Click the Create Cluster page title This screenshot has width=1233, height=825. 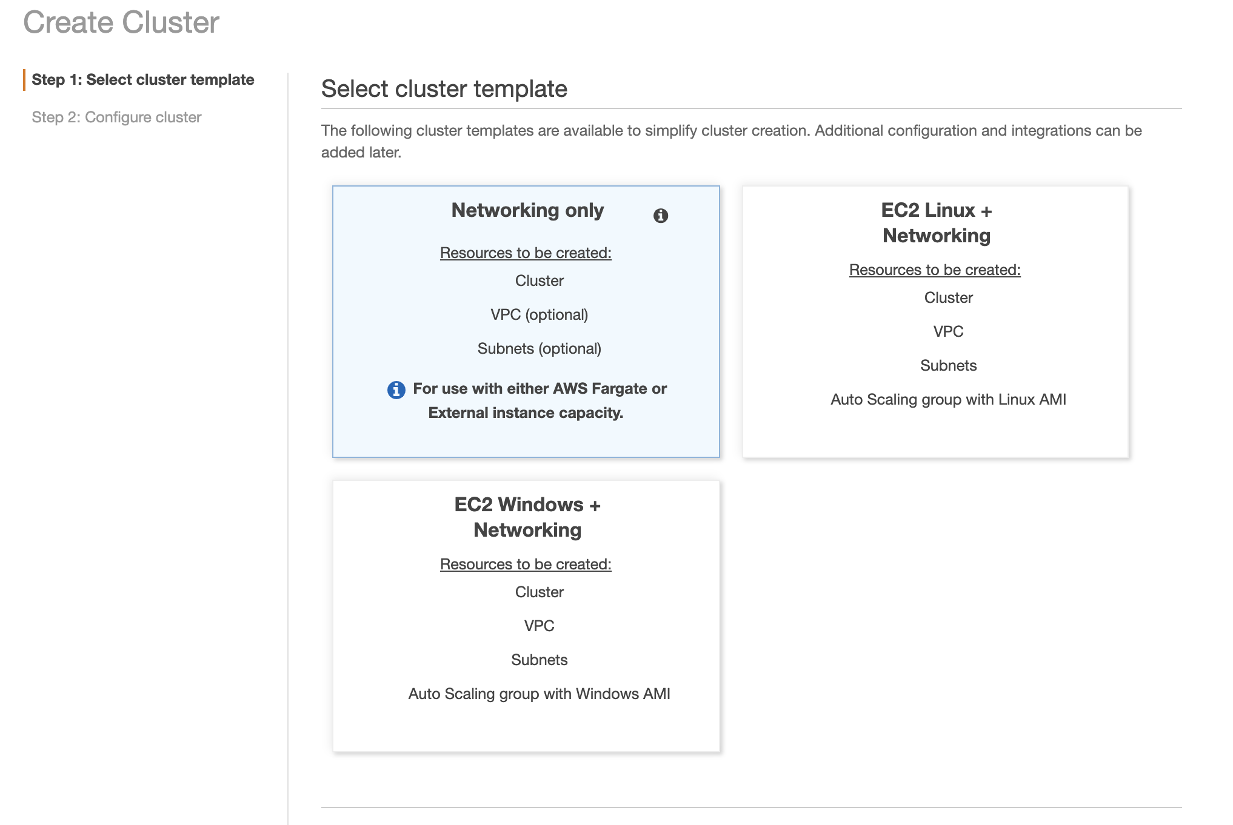point(120,23)
